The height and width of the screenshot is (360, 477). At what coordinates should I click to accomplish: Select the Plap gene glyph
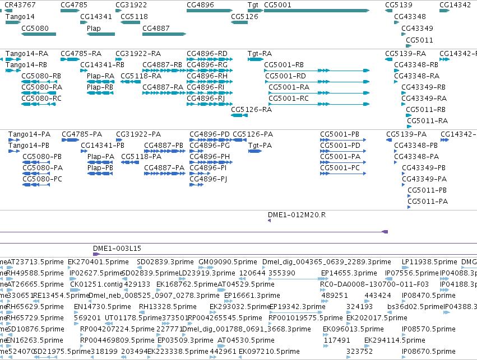[101, 34]
